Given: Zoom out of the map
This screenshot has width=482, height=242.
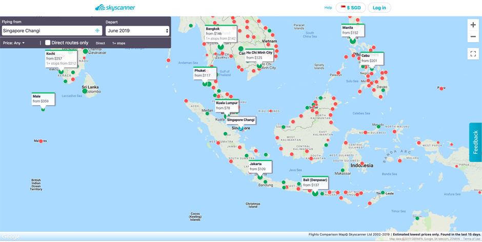Looking at the screenshot, I should (473, 37).
